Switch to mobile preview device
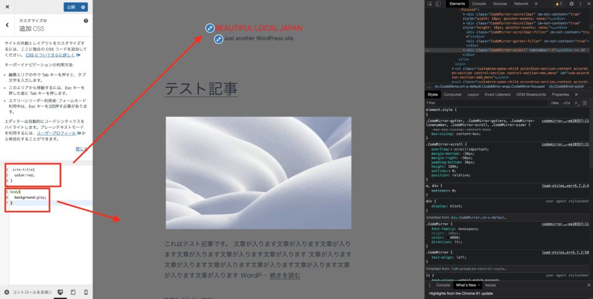This screenshot has width=593, height=299. [x=86, y=292]
